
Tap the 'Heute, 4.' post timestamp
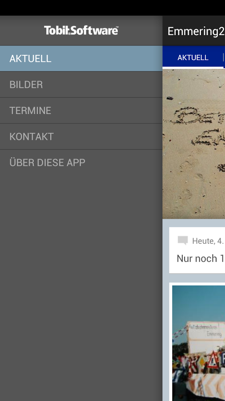(x=208, y=241)
